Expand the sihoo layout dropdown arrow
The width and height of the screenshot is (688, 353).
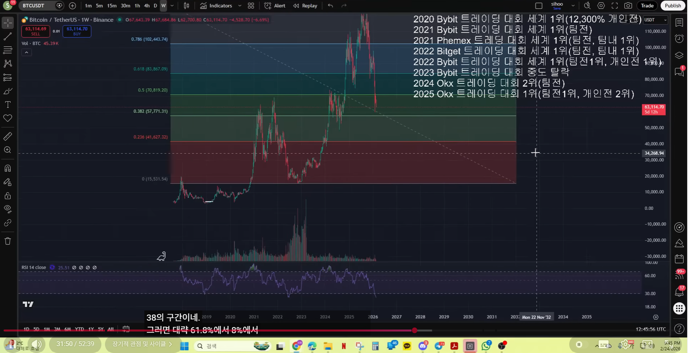(x=573, y=6)
